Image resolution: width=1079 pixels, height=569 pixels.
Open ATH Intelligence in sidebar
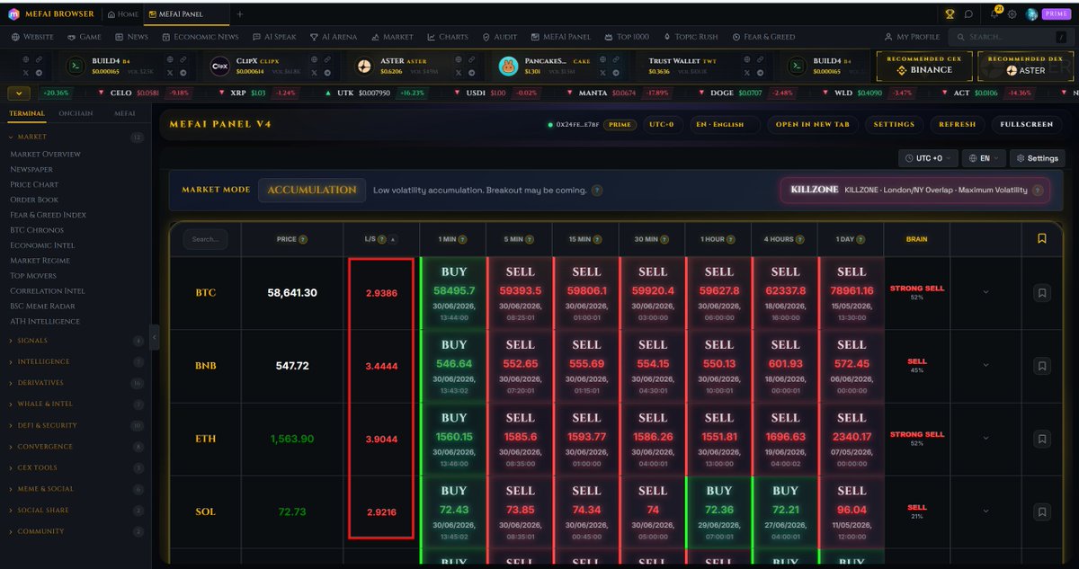(44, 321)
